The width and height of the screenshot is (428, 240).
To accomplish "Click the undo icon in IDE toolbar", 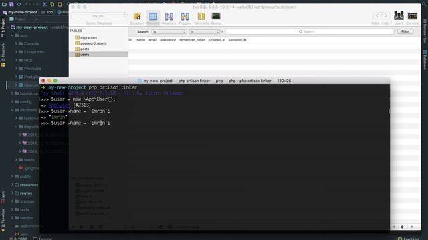I will pos(28,4).
